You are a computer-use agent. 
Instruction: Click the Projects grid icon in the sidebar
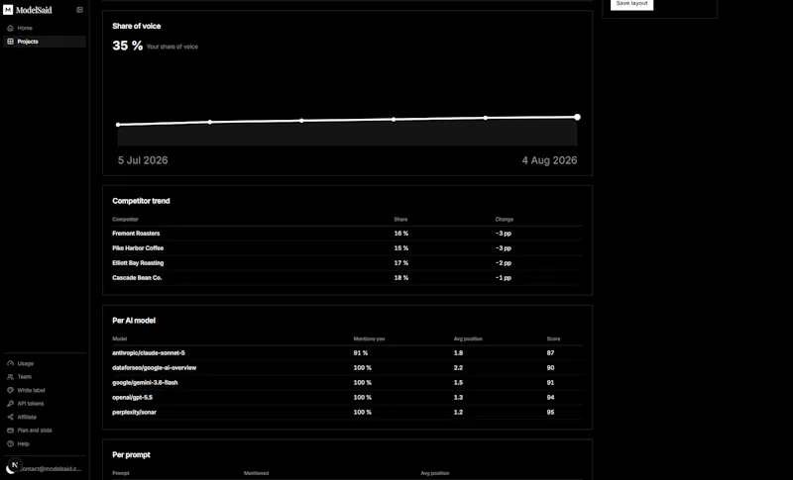pos(10,42)
